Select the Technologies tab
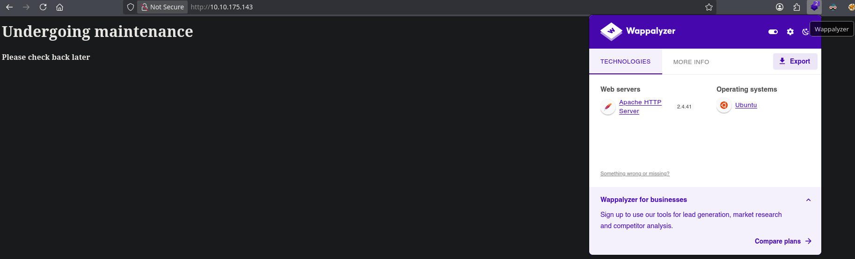This screenshot has height=259, width=855. pyautogui.click(x=626, y=61)
